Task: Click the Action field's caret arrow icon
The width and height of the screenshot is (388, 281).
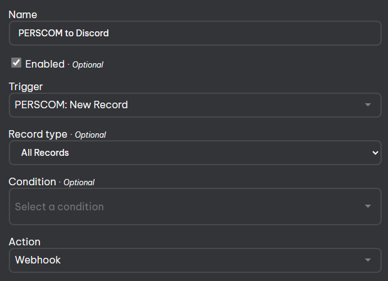Action: [x=368, y=260]
